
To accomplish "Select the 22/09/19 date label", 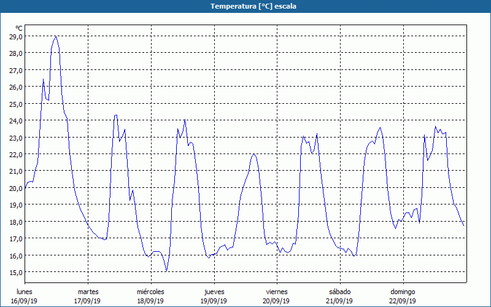I will click(403, 301).
